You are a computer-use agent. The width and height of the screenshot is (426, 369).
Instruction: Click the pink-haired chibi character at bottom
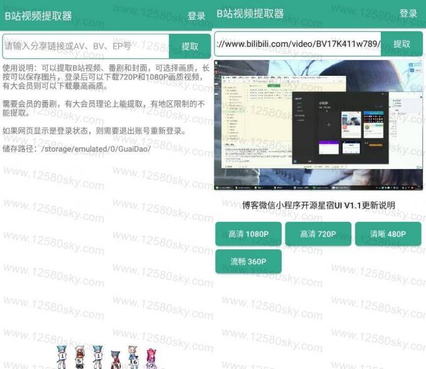tap(151, 359)
